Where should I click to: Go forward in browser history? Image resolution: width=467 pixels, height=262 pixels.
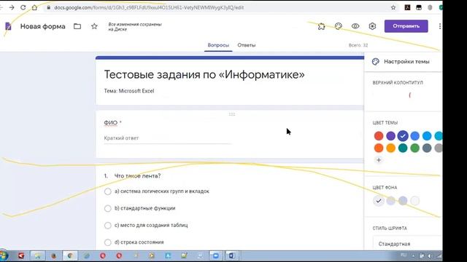12,7
